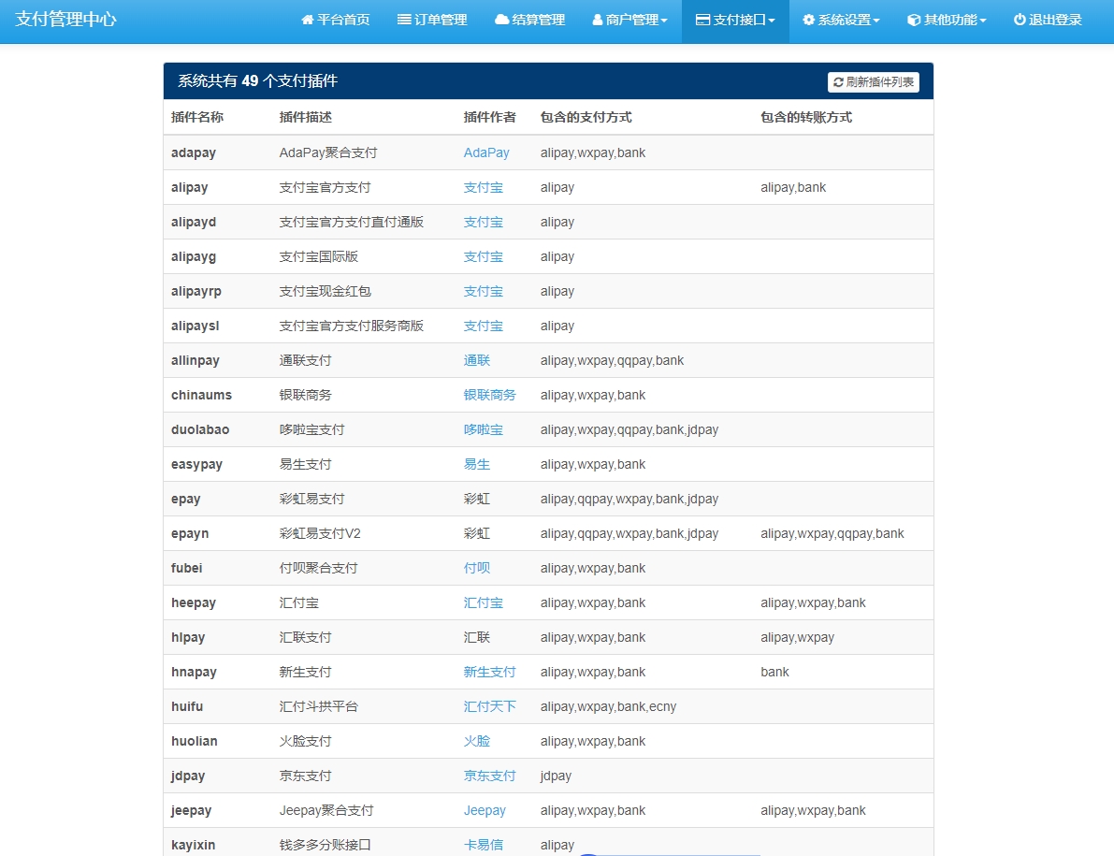Select the allinpay plugin name
Viewport: 1114px width, 856px height.
[195, 361]
